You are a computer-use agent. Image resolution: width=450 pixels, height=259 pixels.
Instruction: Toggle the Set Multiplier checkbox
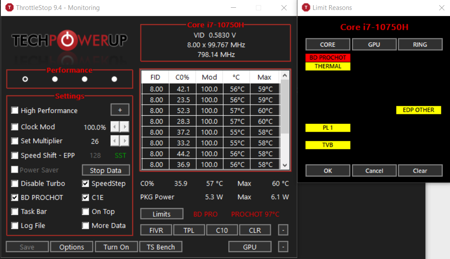coord(15,141)
